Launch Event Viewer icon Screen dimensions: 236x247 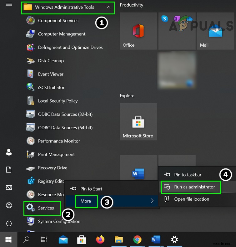[x=30, y=74]
